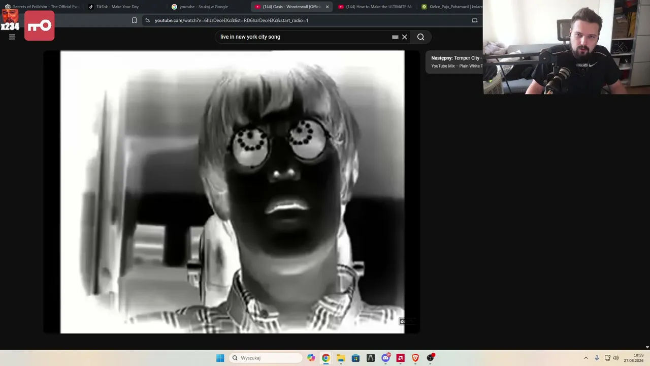The height and width of the screenshot is (366, 650).
Task: Click the cast/screen icon in address bar
Action: coord(475,20)
